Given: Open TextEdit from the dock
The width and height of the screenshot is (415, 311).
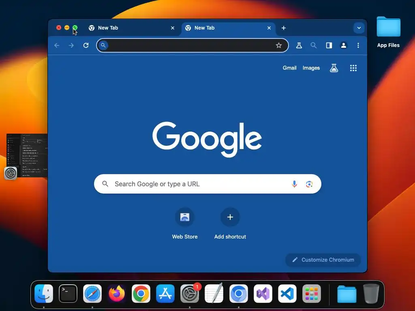Looking at the screenshot, I should (x=214, y=294).
